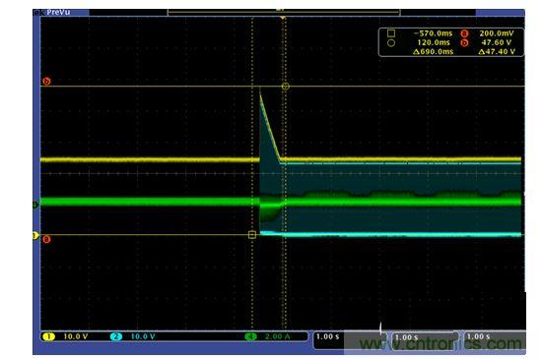This screenshot has height=359, width=541.
Task: Click the rightmost 1.00 s readout box
Action: [494, 338]
